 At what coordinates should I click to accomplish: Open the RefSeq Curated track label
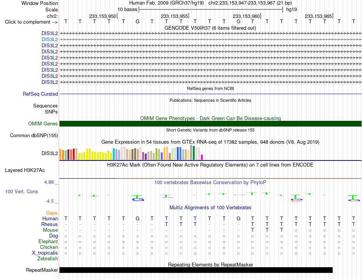[x=40, y=94]
